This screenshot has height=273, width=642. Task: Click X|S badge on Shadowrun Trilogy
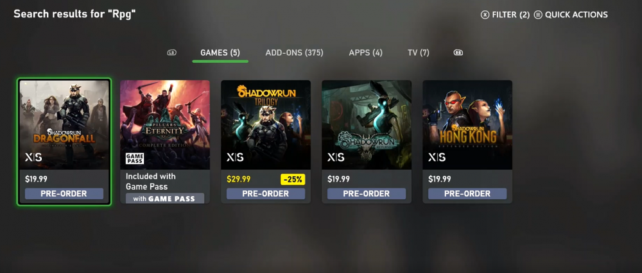tap(235, 158)
